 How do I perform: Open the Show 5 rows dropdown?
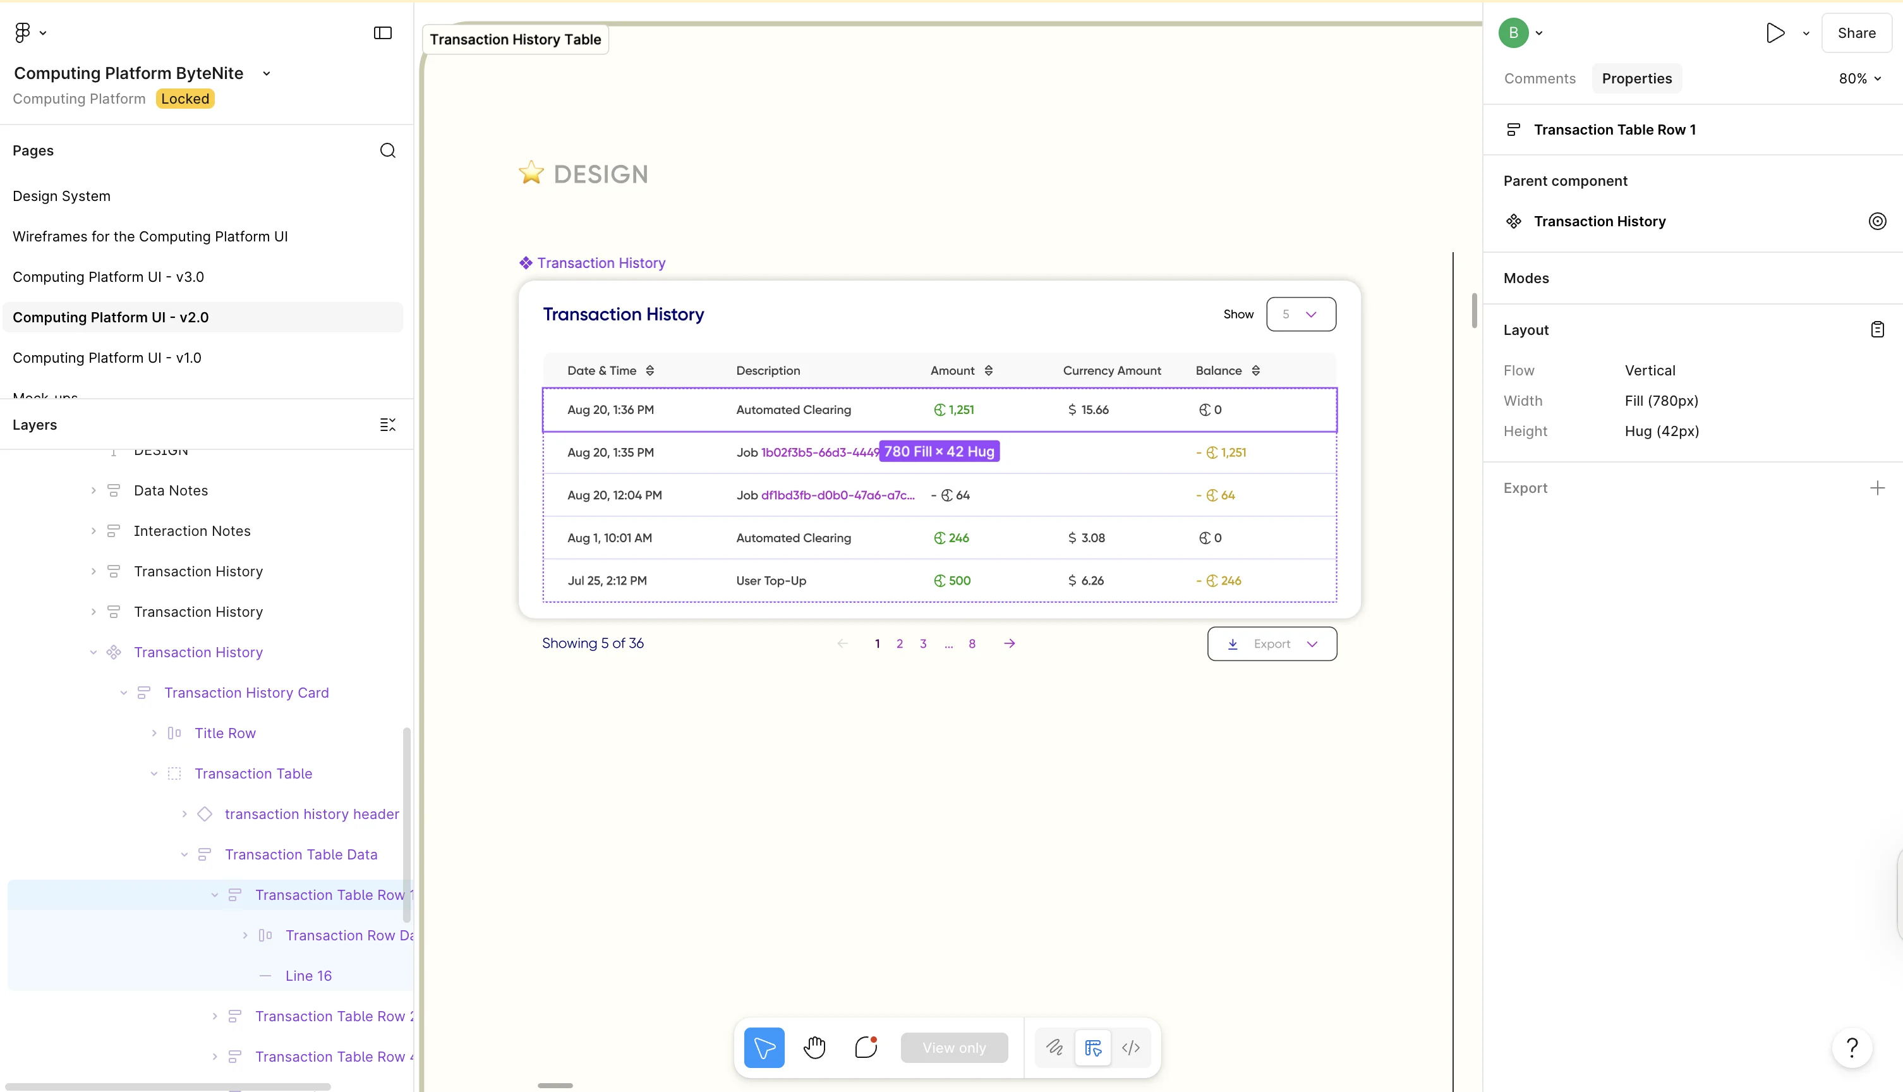point(1300,314)
